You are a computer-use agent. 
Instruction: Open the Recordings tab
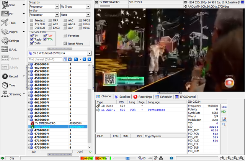143,97
